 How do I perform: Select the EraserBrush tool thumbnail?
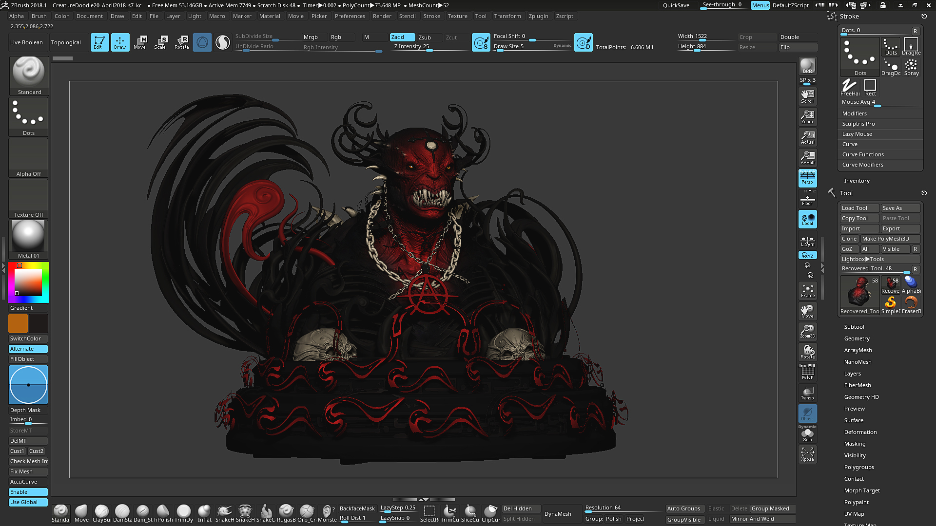[x=911, y=305]
